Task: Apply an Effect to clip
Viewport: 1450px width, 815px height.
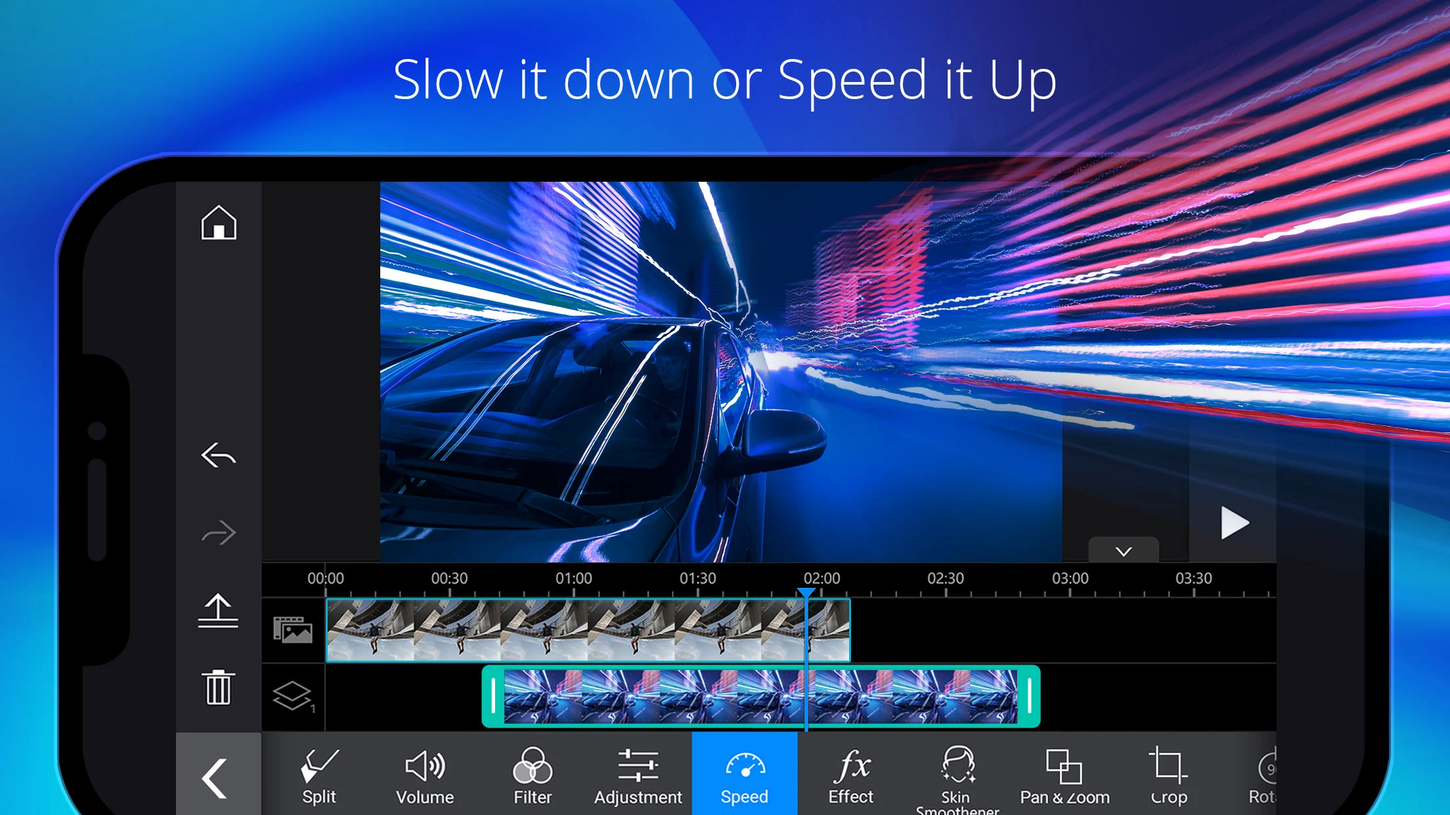Action: (x=852, y=777)
